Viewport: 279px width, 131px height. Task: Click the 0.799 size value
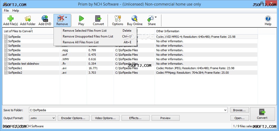click(92, 50)
